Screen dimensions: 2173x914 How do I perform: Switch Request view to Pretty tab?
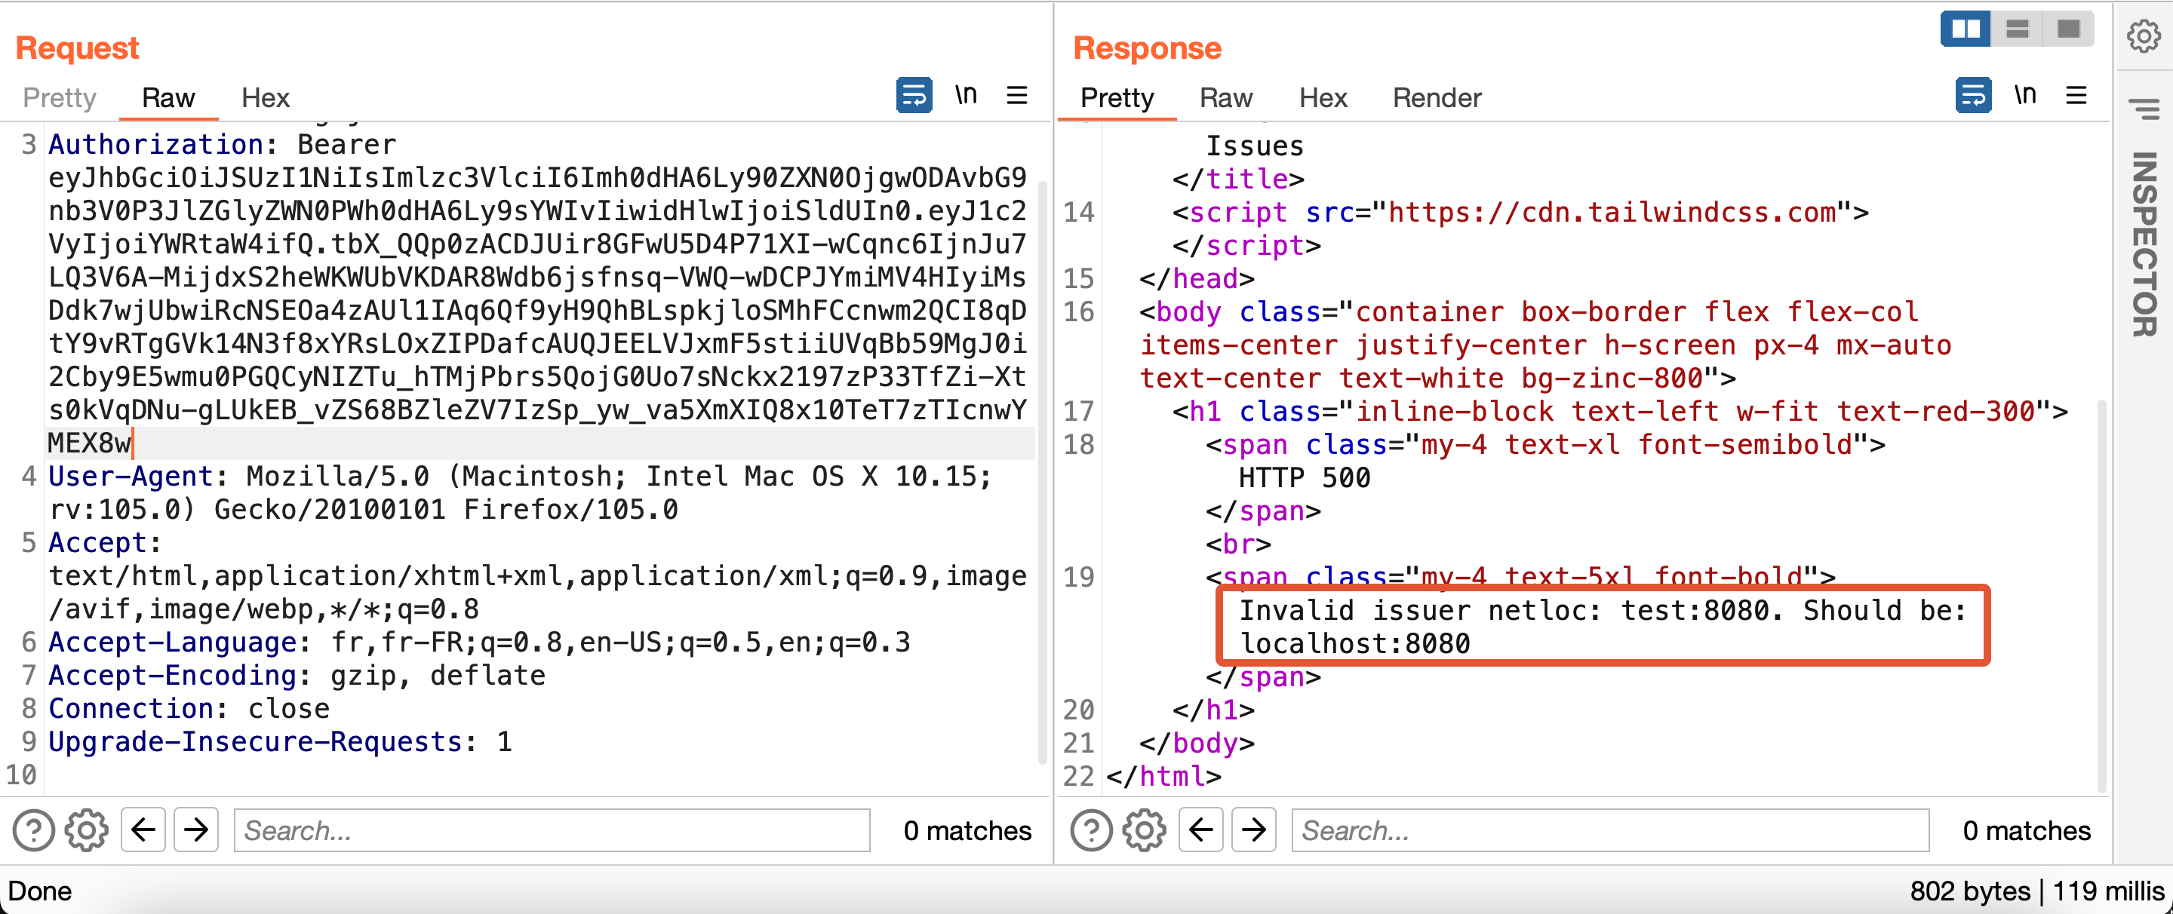60,98
